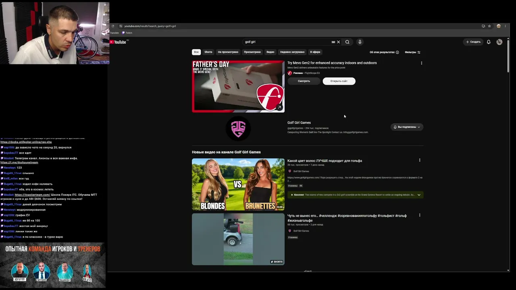Click the '4K' badge on the video
This screenshot has height=290, width=516.
301,186
